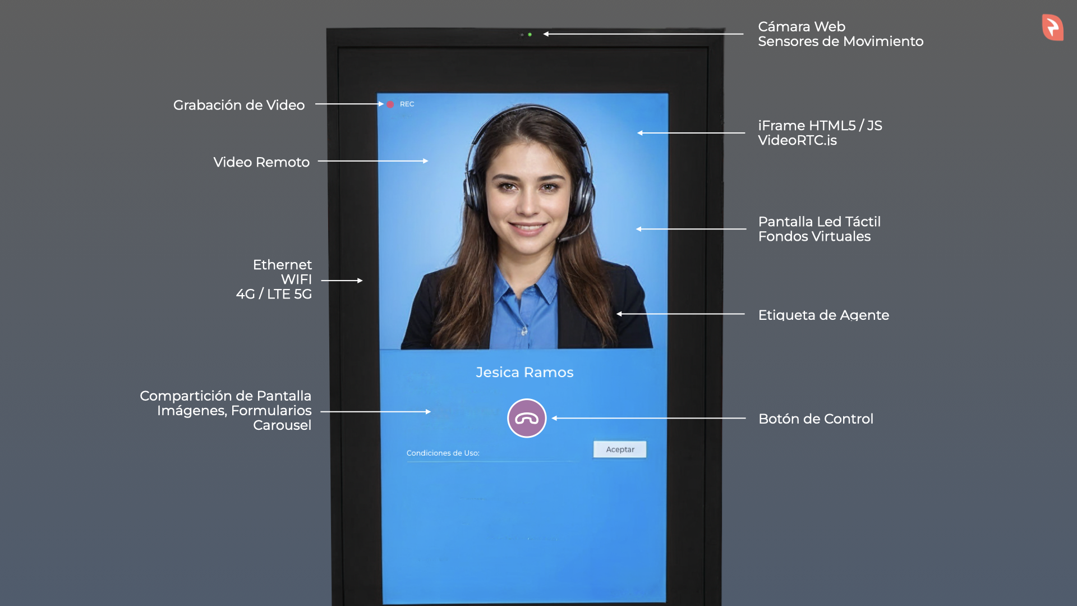Viewport: 1077px width, 606px height.
Task: Click the 'Grabación de Video' label
Action: click(239, 105)
